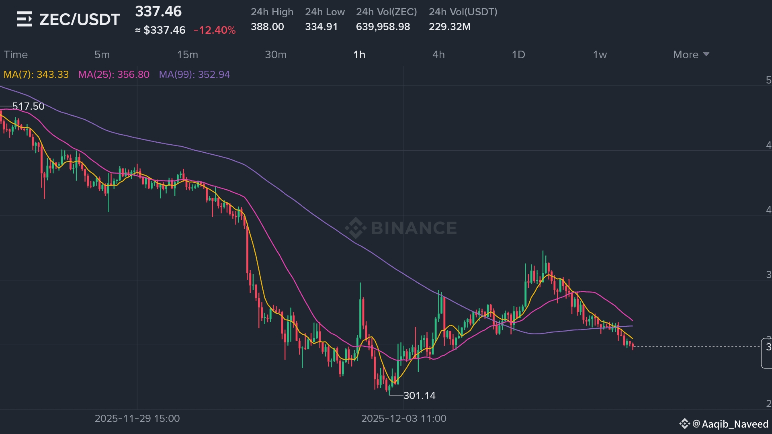
Task: Select the 30m timeframe
Action: [276, 55]
